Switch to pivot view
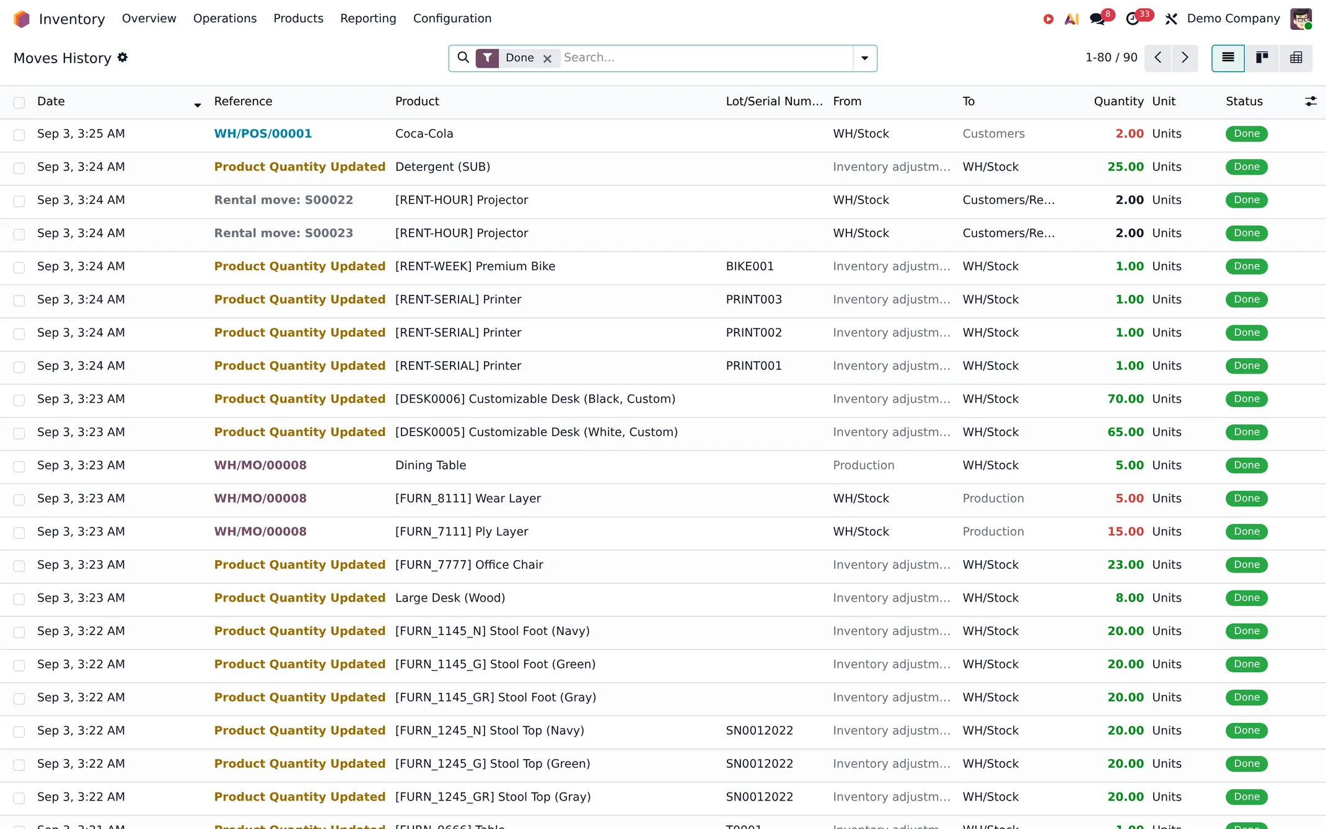The height and width of the screenshot is (829, 1326). pos(1296,58)
